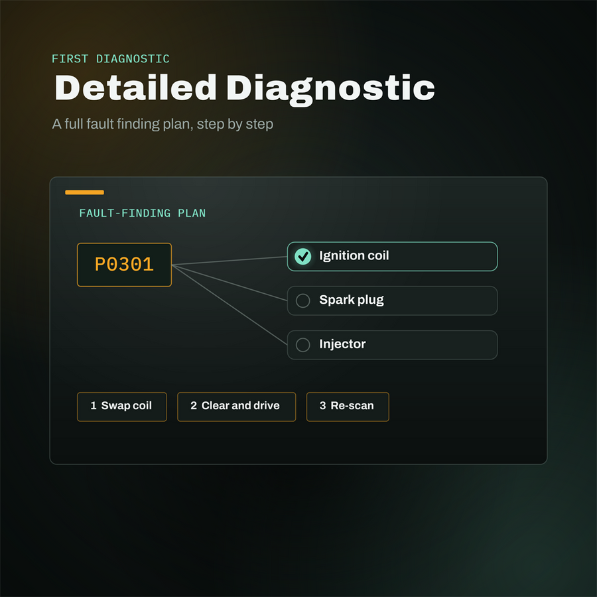Click the Ignition coil label text
This screenshot has height=597, width=597.
coord(354,255)
